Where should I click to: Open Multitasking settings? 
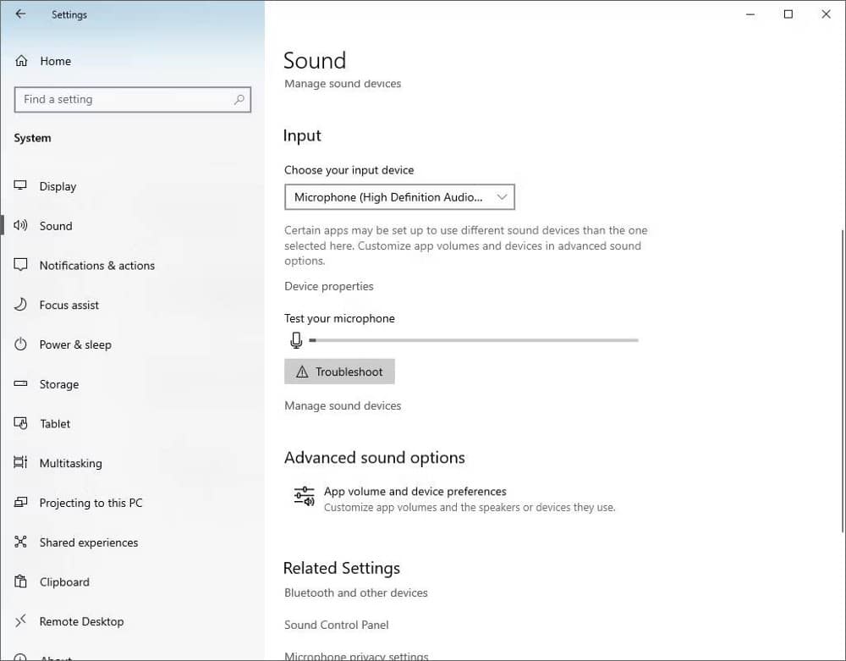pos(70,463)
